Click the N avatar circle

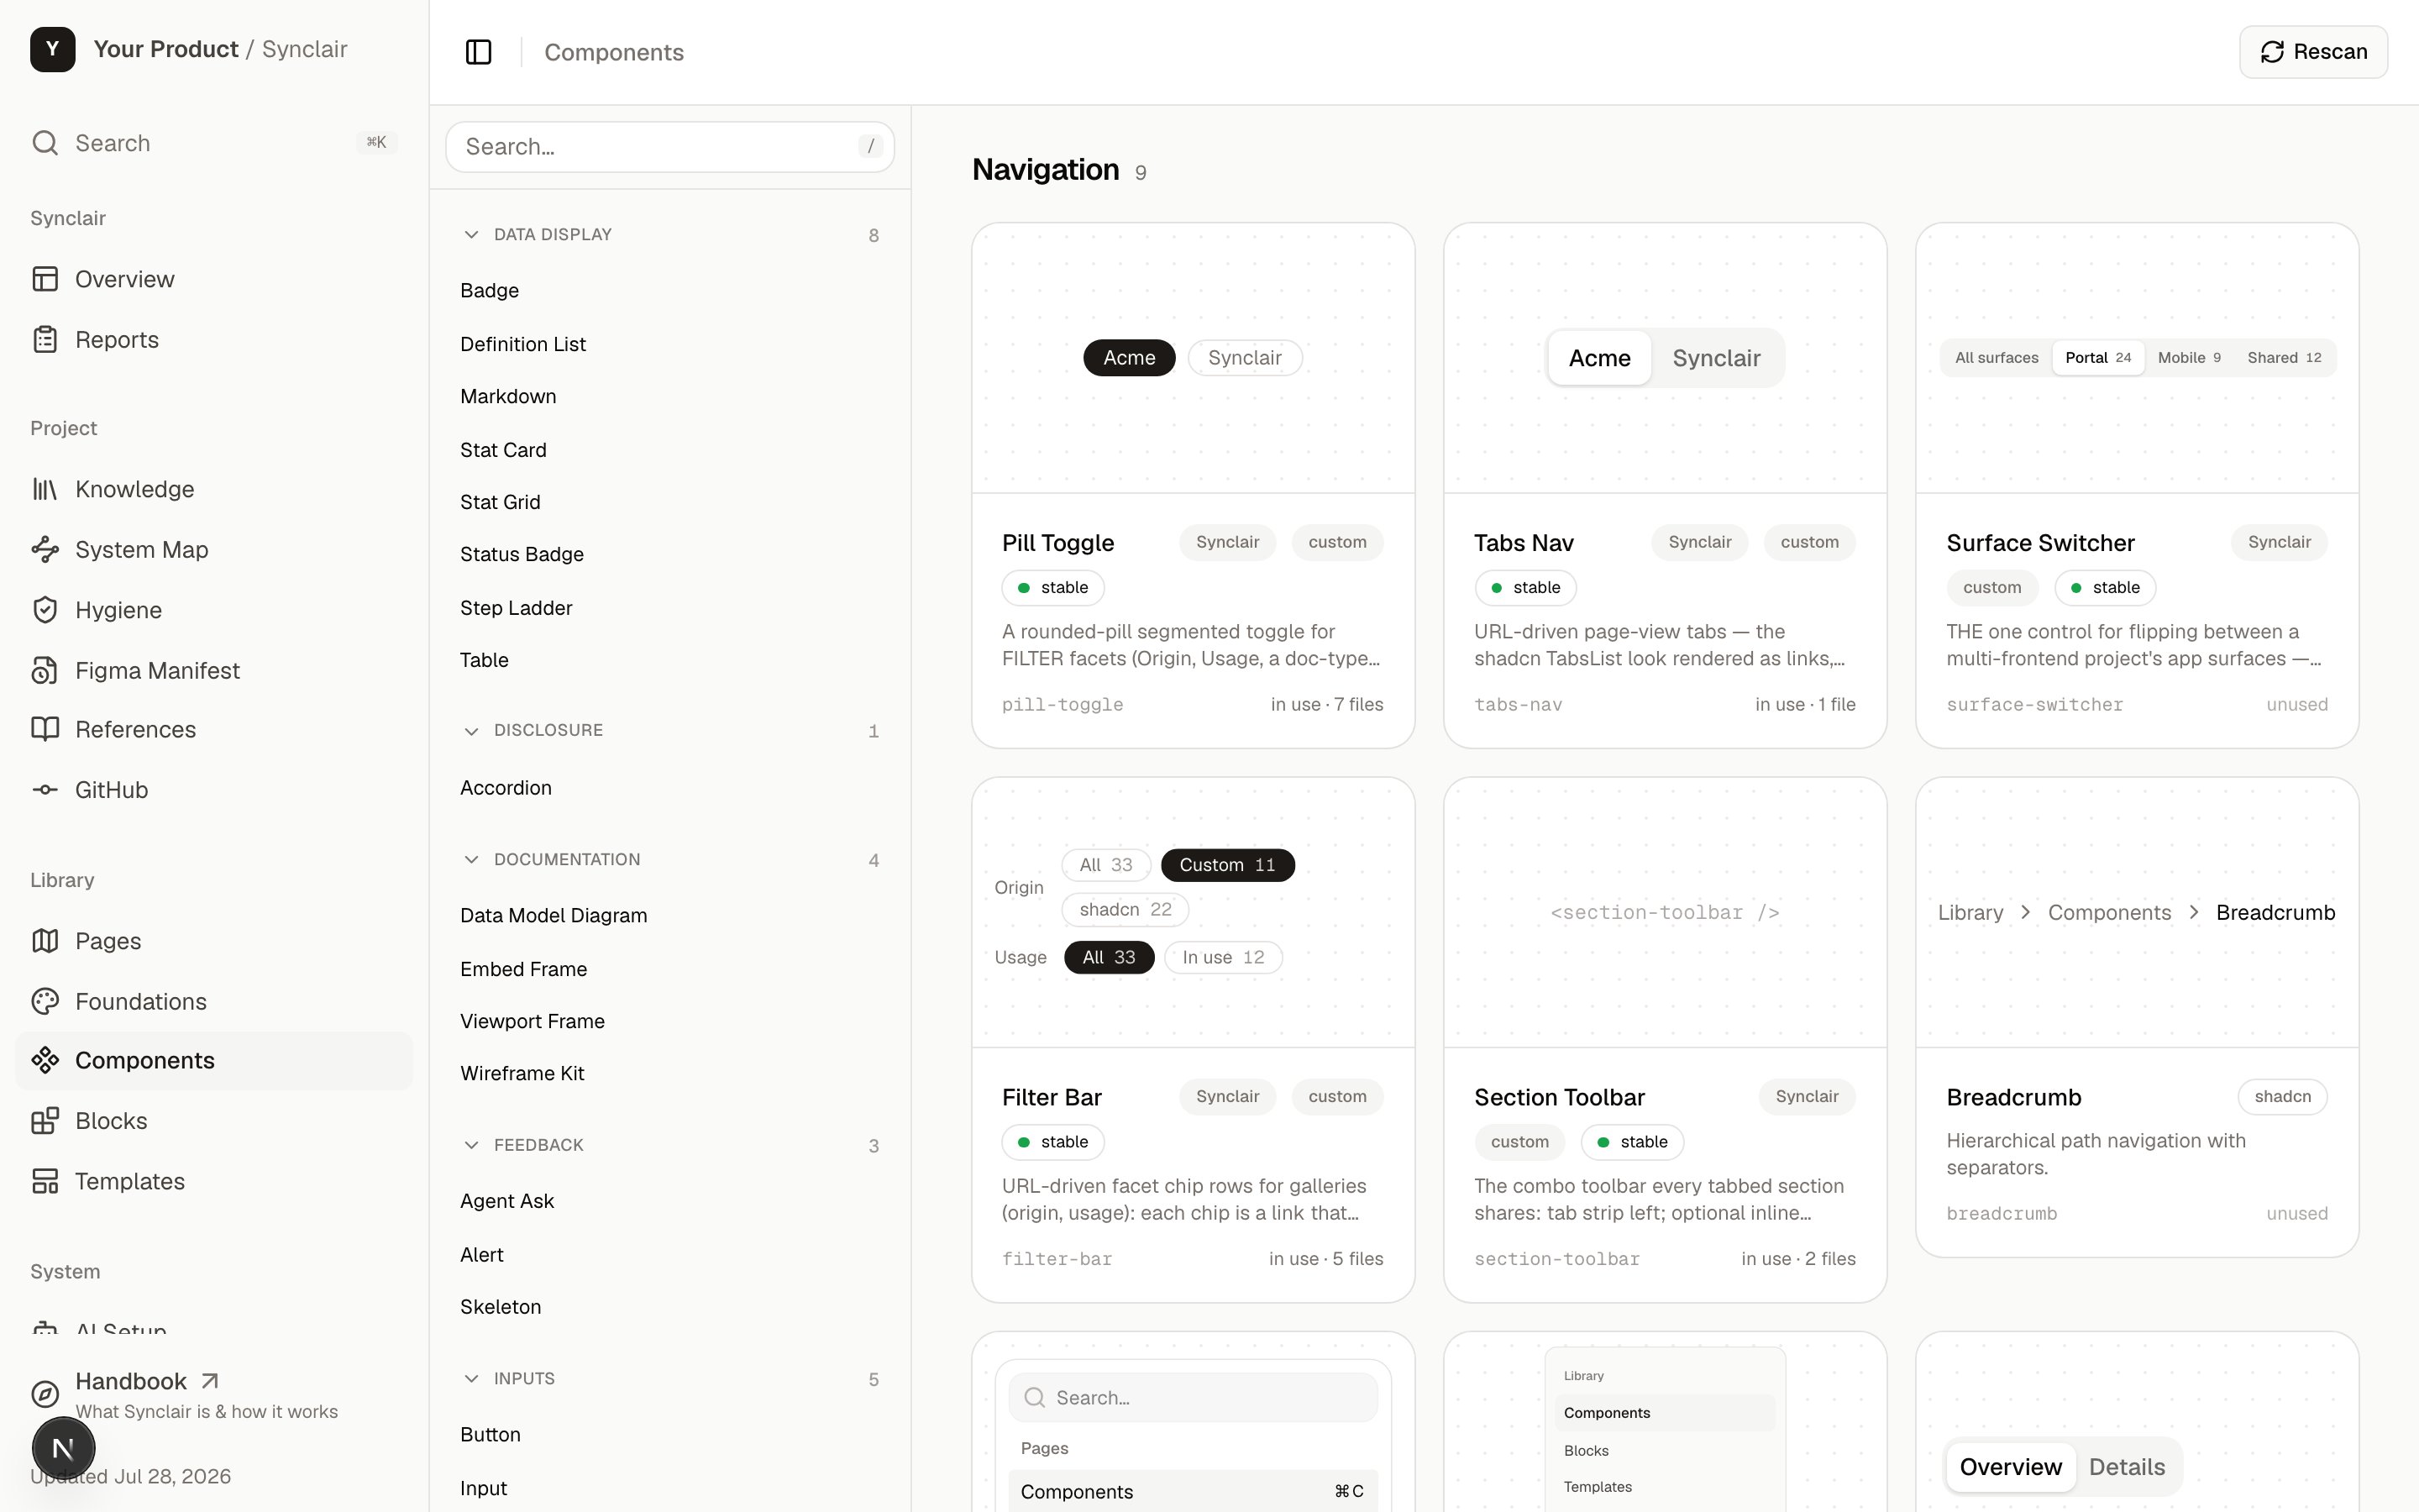(x=63, y=1448)
